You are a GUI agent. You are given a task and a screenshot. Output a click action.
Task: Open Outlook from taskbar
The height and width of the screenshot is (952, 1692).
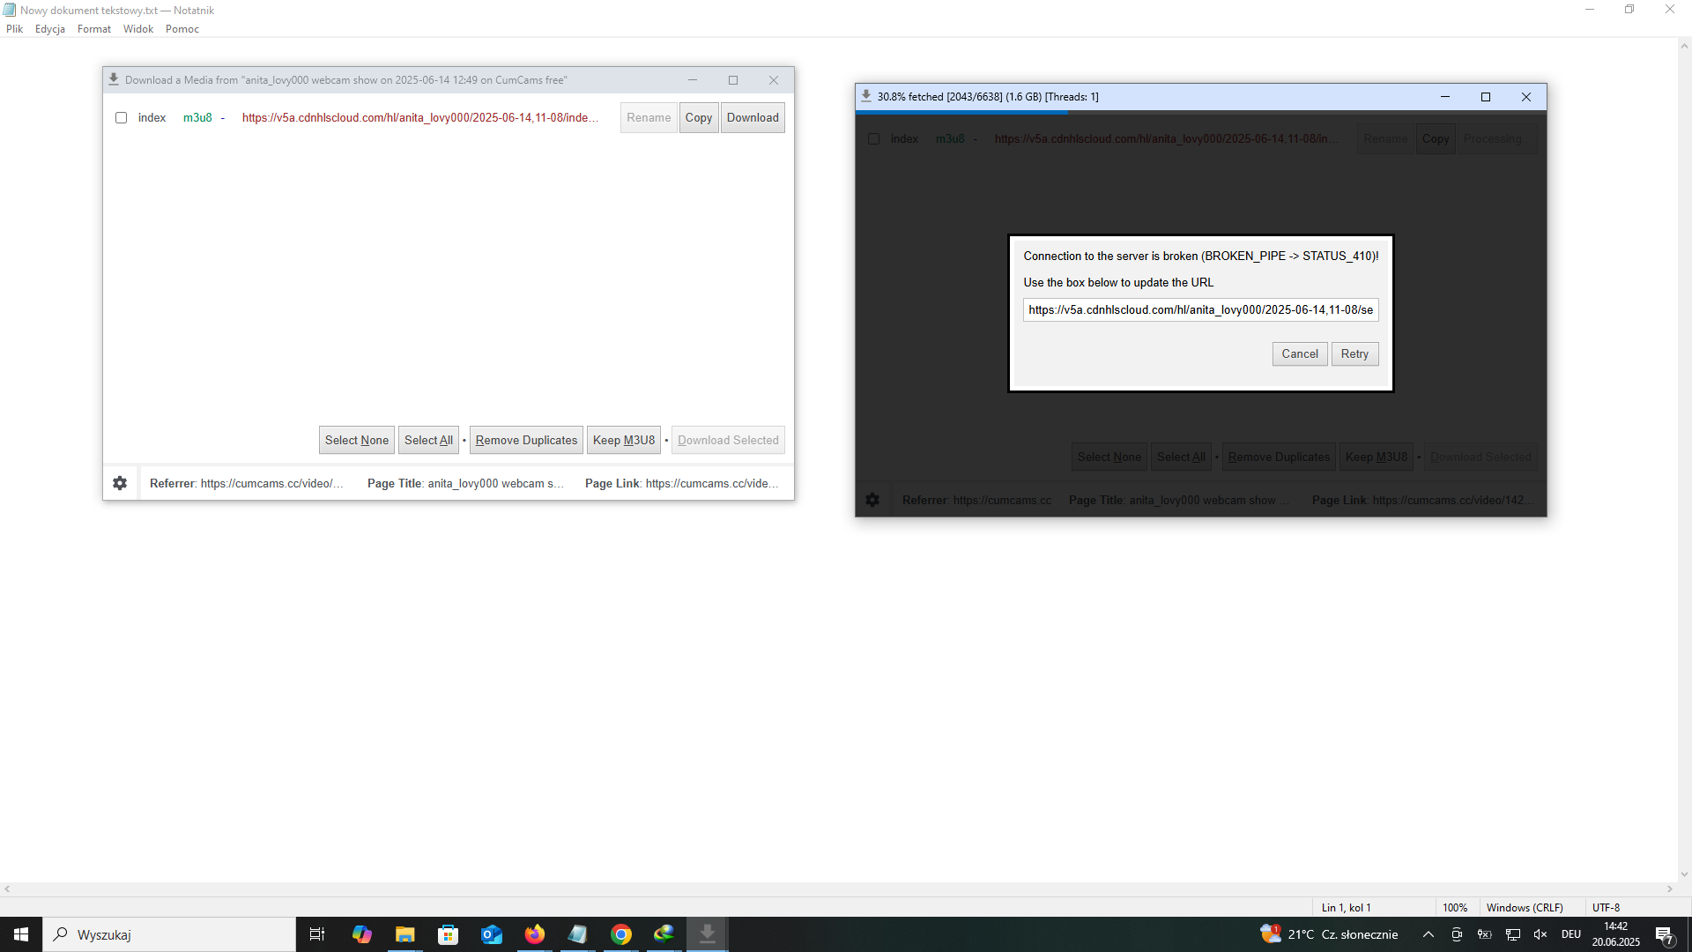[x=491, y=934]
